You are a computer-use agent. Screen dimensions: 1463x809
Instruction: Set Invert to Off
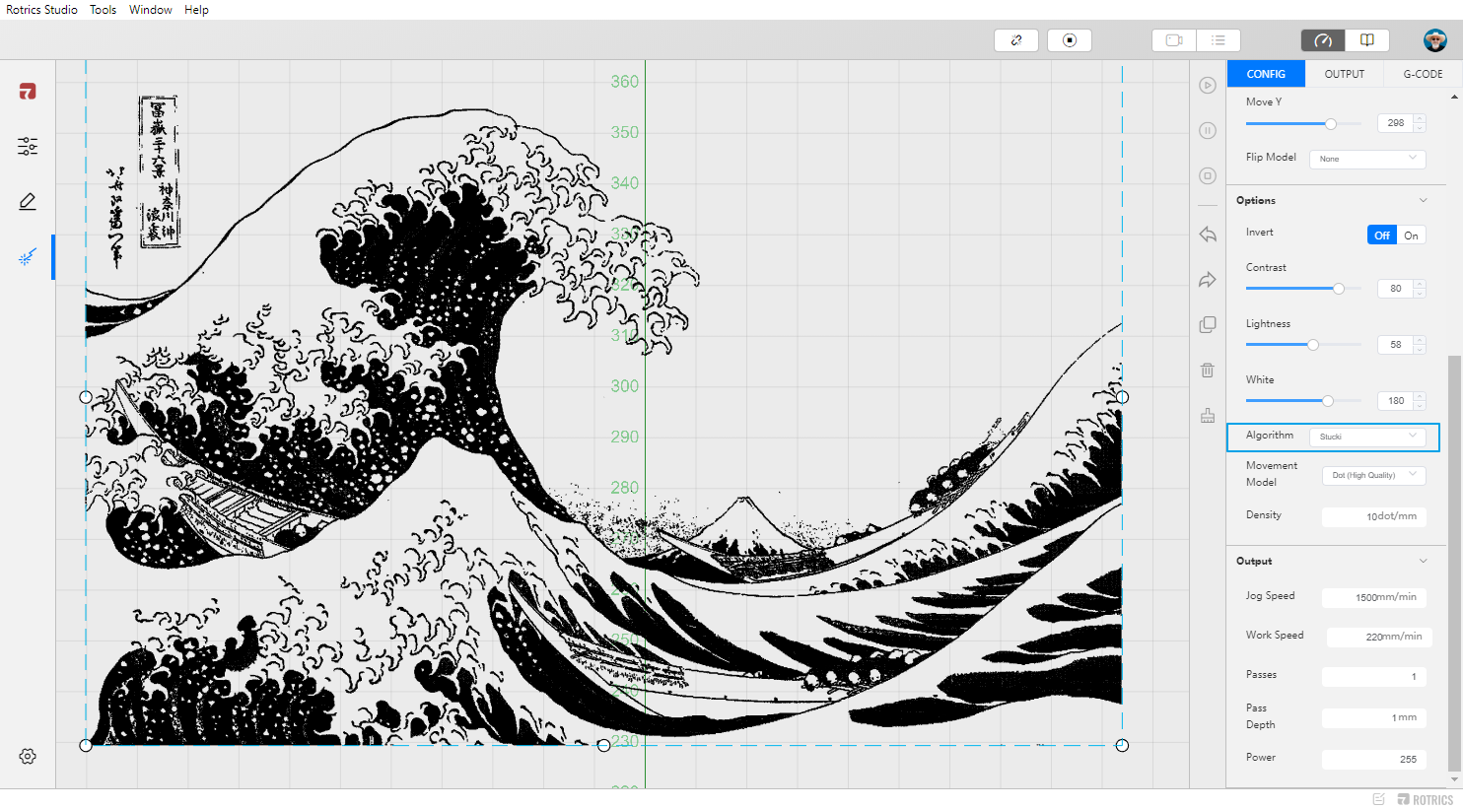click(x=1382, y=236)
